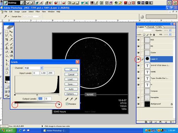Click the delete layer trash icon

point(171,122)
